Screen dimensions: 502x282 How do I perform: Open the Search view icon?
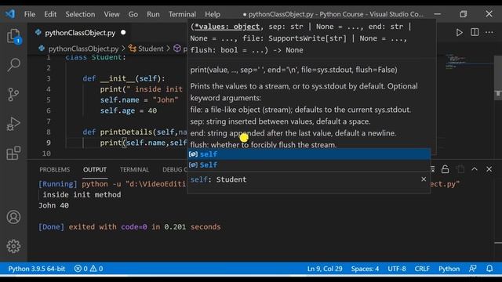[13, 65]
